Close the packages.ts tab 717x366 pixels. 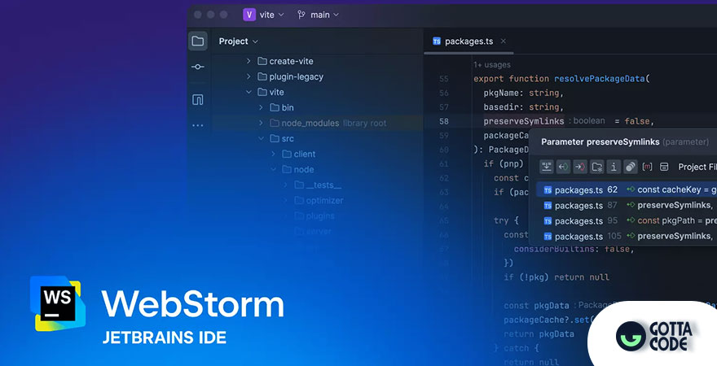click(x=503, y=41)
